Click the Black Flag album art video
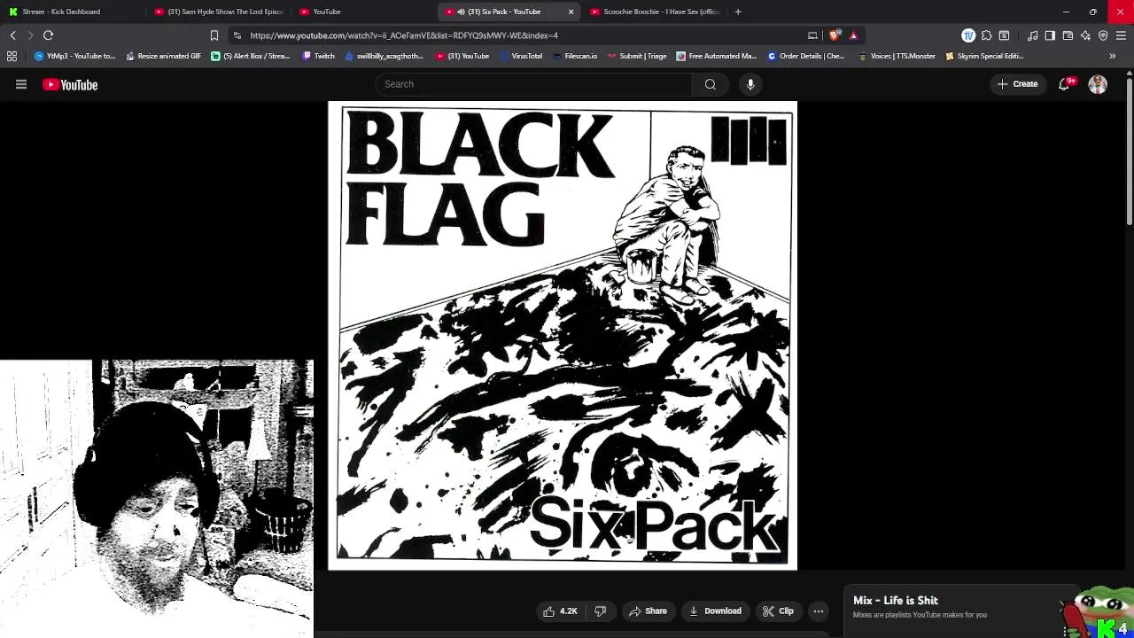The height and width of the screenshot is (638, 1134). [563, 335]
